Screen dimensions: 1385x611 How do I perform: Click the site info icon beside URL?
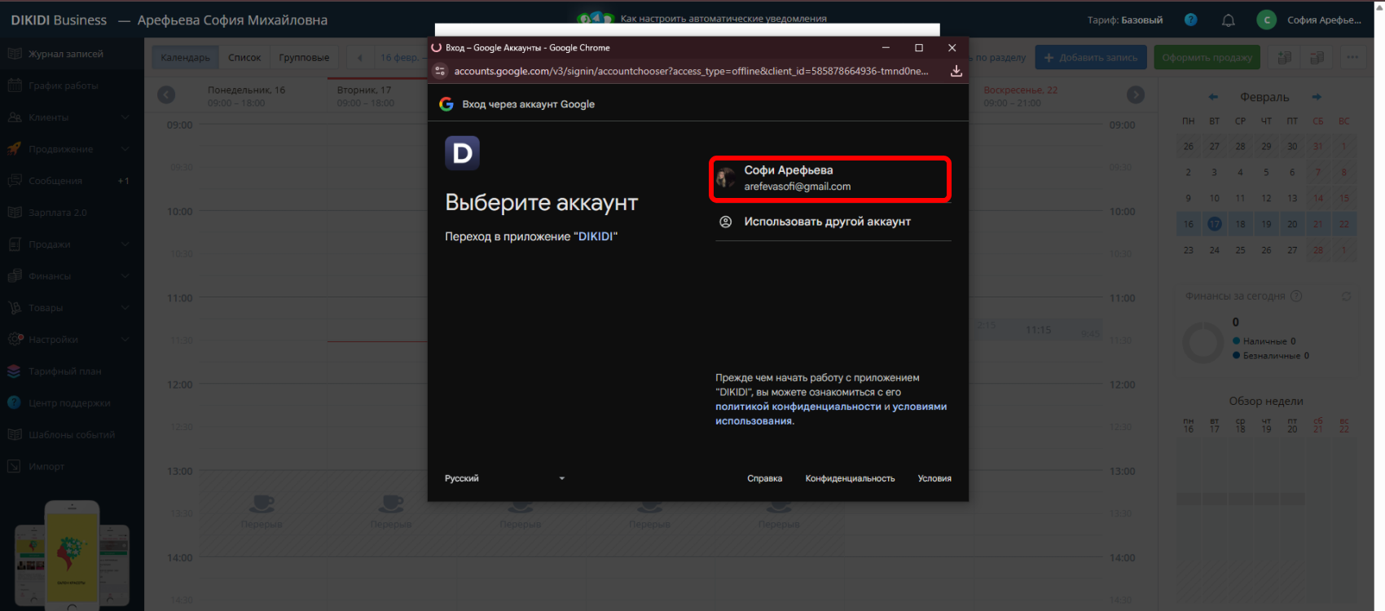(440, 71)
